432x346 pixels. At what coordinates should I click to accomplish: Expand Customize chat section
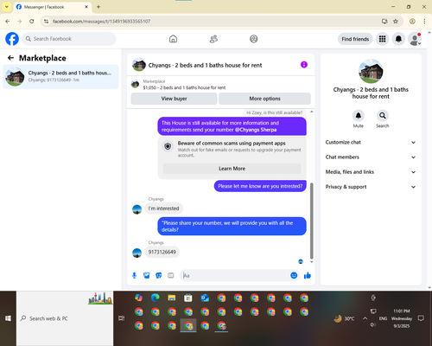371,142
